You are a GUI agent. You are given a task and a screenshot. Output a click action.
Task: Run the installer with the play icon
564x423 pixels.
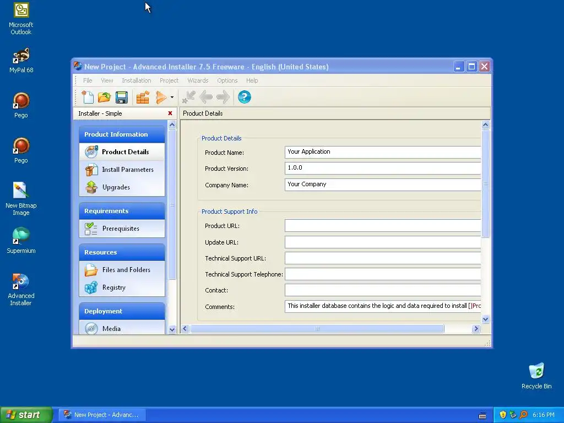tap(161, 97)
